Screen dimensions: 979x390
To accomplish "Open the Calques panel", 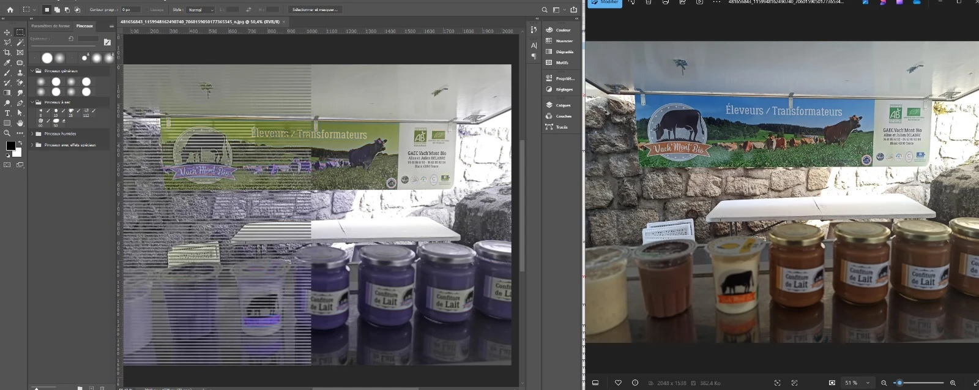I will click(558, 105).
